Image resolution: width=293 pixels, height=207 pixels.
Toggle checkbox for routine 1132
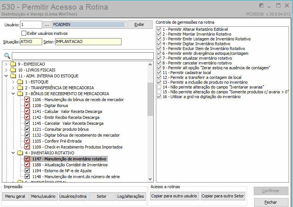[x=27, y=135]
